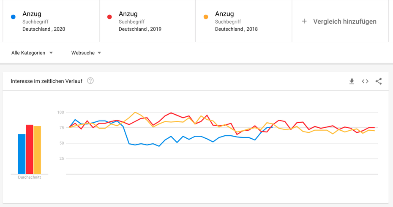Download the interest over time chart data

point(352,81)
